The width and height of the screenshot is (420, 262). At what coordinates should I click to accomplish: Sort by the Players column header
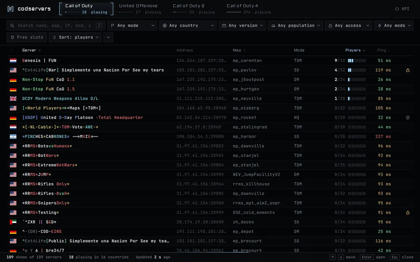355,50
